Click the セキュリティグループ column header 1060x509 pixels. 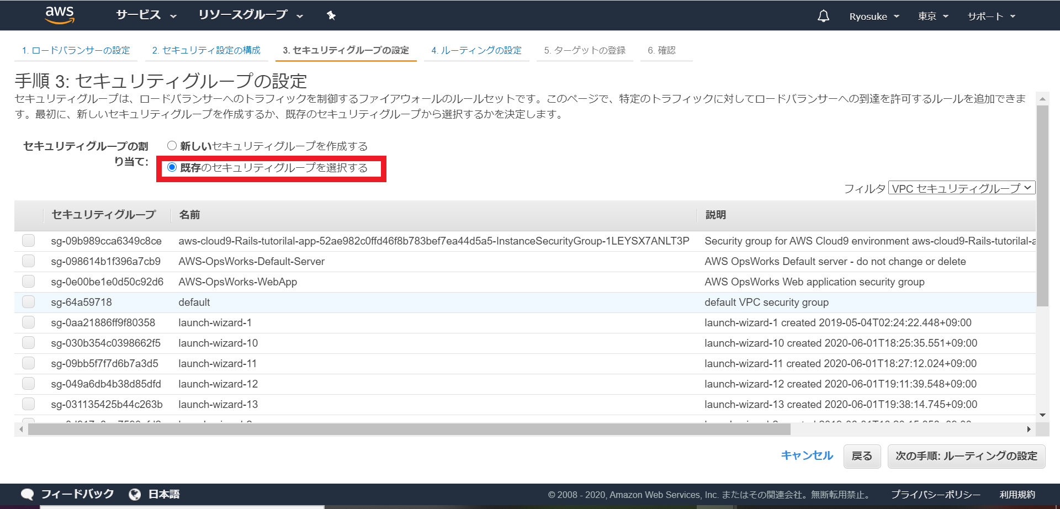[104, 215]
